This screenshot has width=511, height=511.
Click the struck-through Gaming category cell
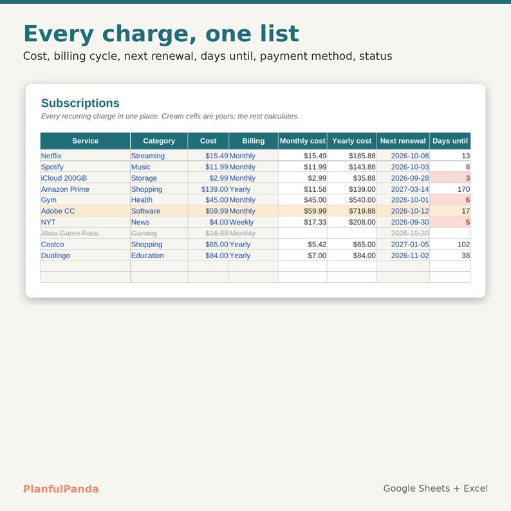coord(159,233)
